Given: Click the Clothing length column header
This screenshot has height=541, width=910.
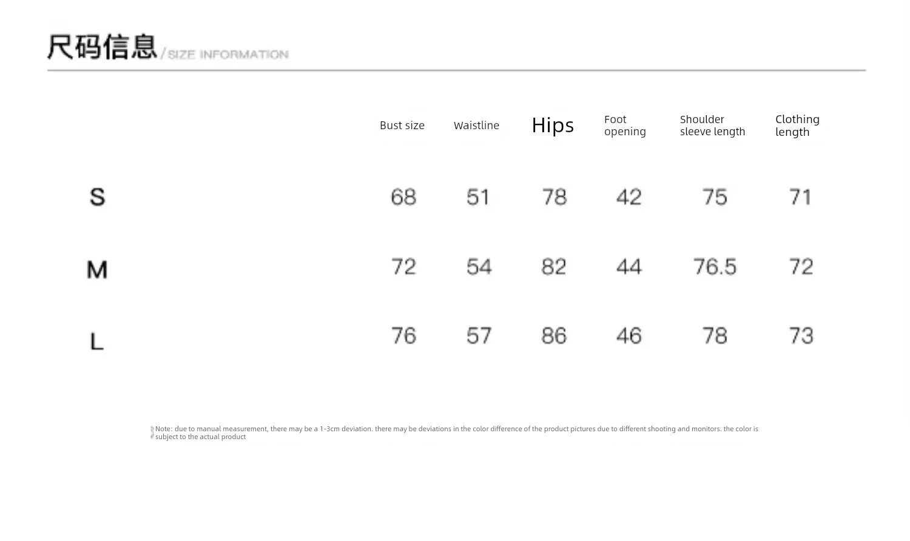Looking at the screenshot, I should (797, 126).
